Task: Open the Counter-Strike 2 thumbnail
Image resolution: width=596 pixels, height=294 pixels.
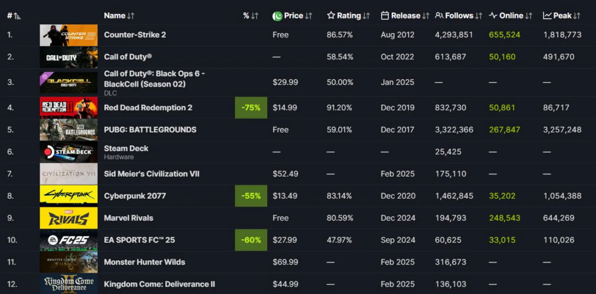Action: click(x=69, y=35)
